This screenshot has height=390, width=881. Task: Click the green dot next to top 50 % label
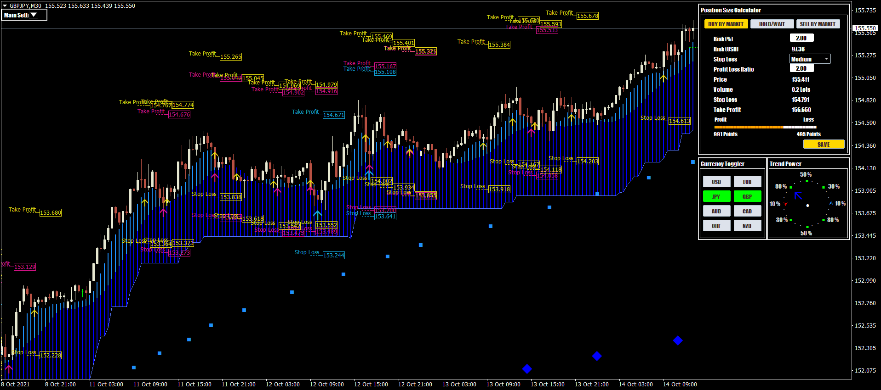(807, 181)
